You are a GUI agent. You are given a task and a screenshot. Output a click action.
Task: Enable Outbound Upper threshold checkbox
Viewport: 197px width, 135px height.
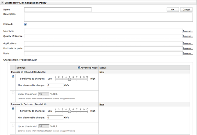pyautogui.click(x=13, y=125)
